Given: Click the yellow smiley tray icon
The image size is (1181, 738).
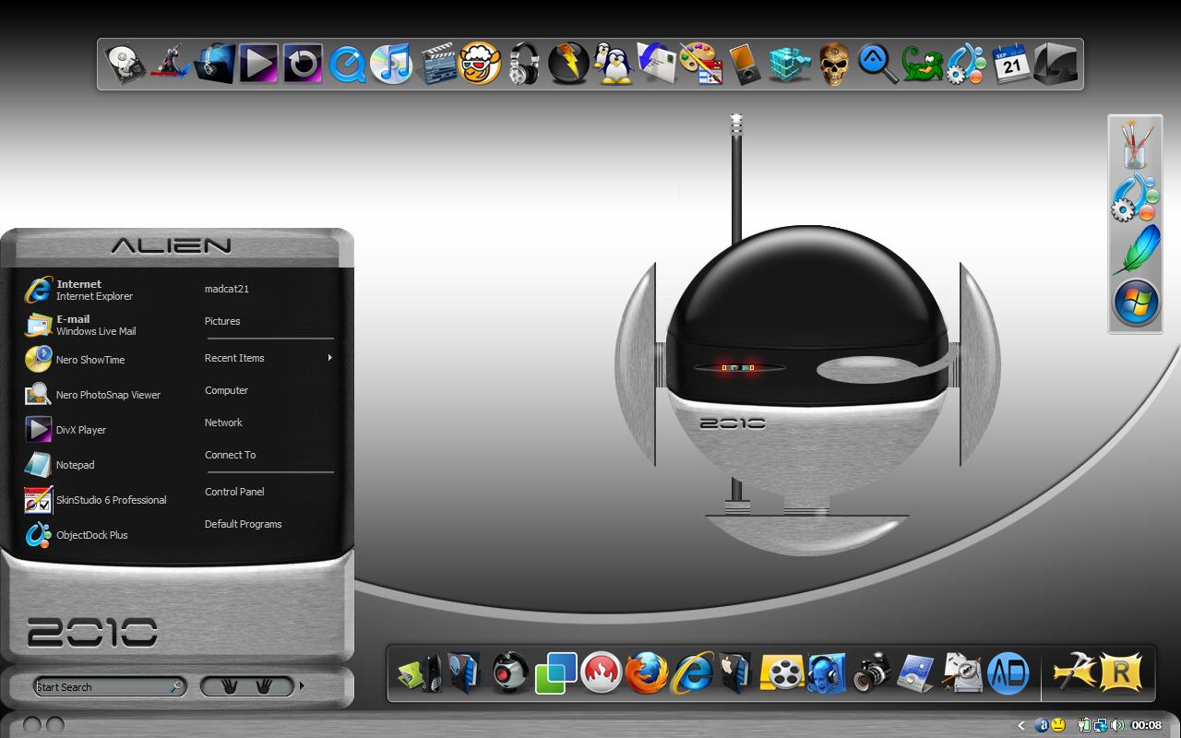Looking at the screenshot, I should tap(1058, 725).
